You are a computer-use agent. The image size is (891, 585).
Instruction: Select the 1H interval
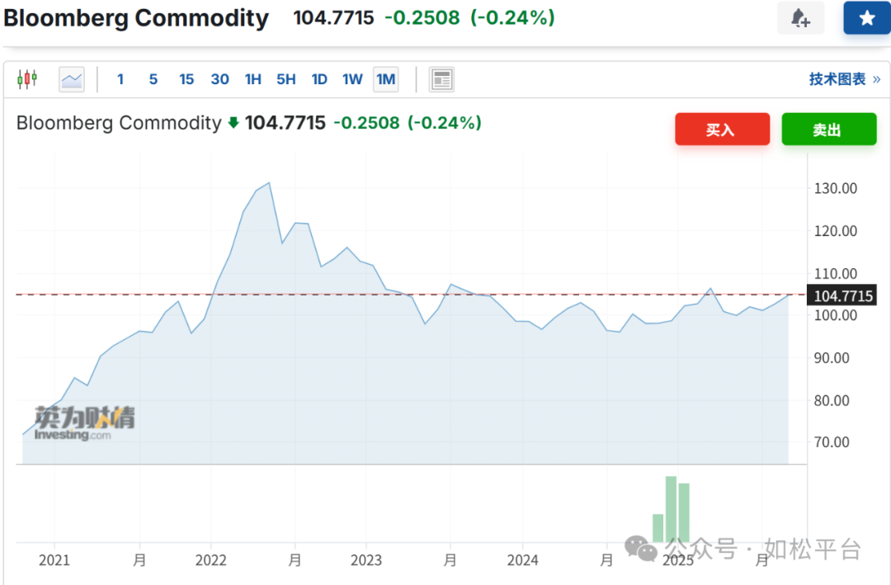pos(252,79)
